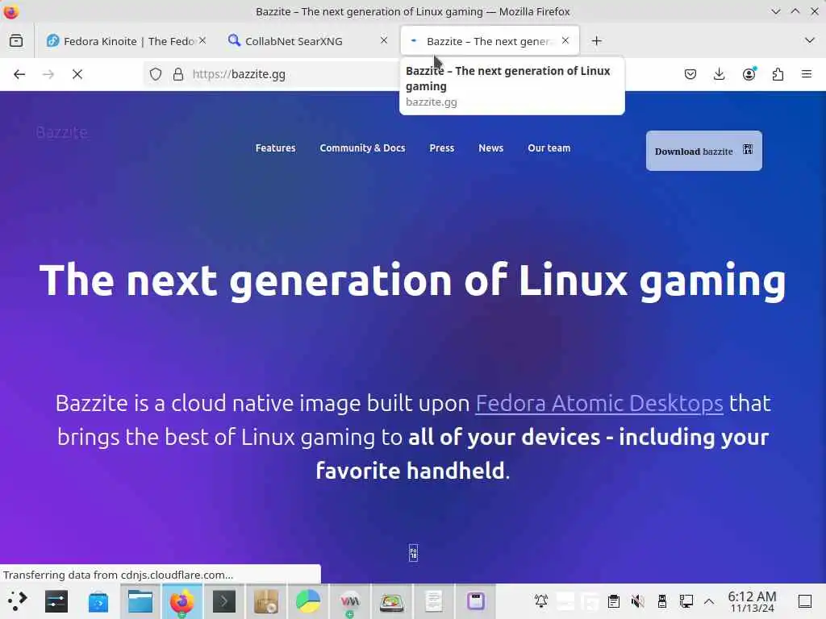This screenshot has width=826, height=619.
Task: Toggle the muted audio volume tray icon
Action: [637, 601]
